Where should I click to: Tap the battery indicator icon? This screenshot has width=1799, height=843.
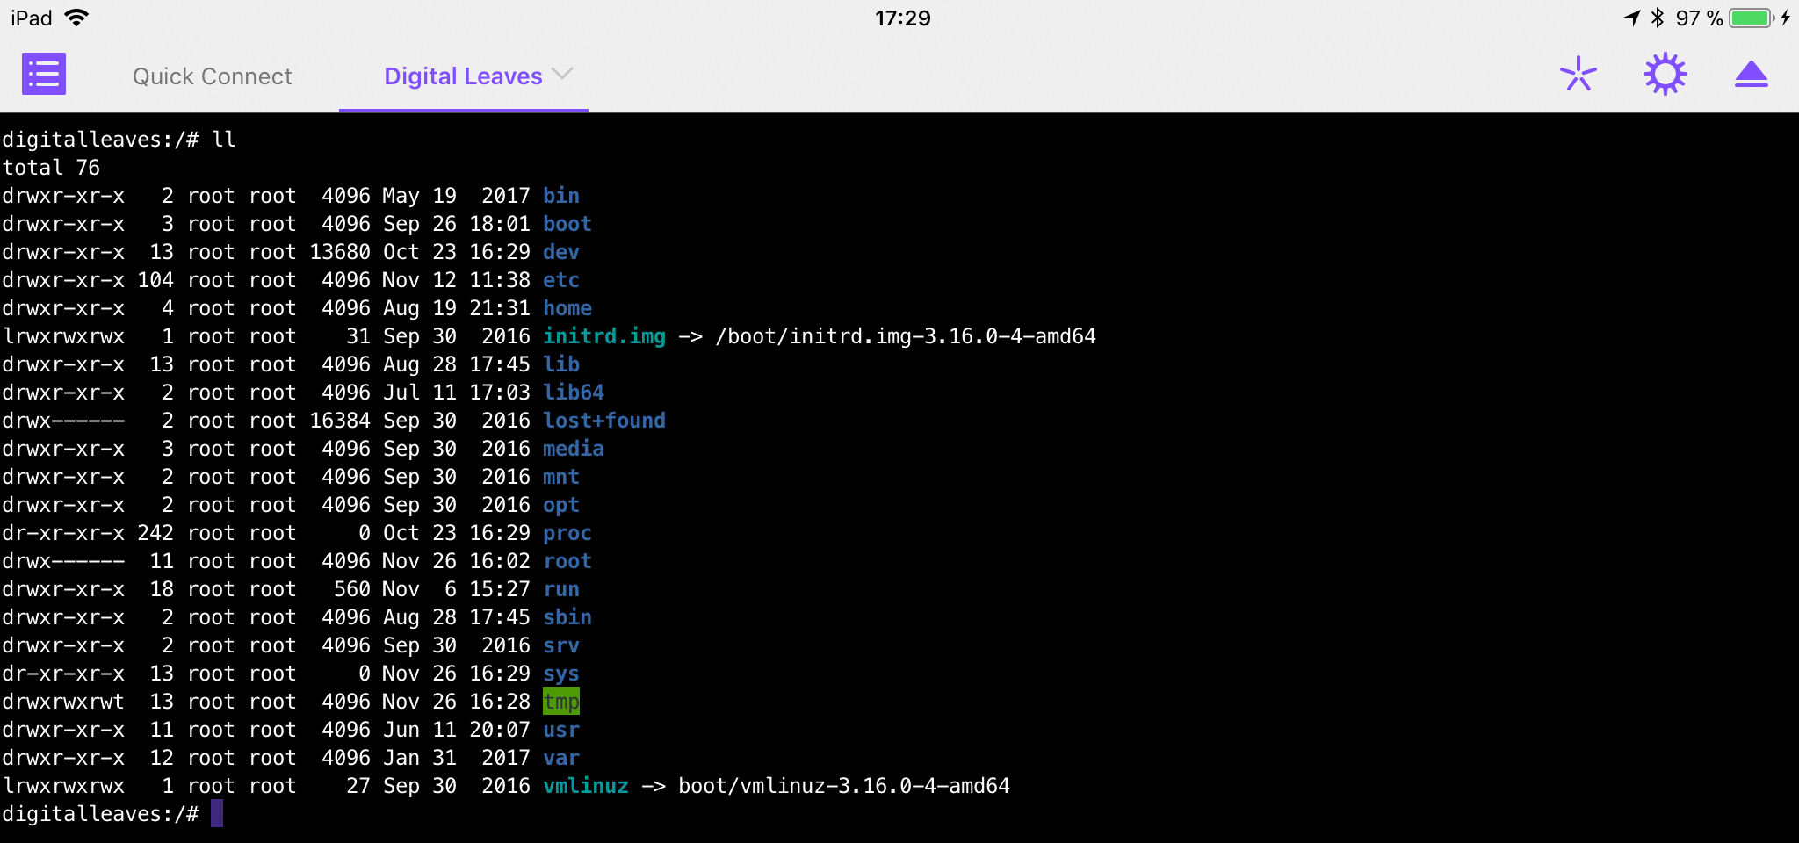tap(1752, 18)
